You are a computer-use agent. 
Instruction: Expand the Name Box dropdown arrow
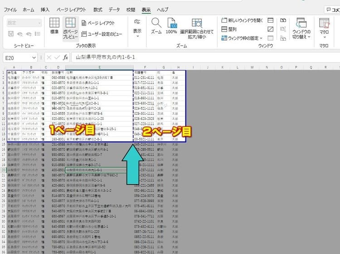click(x=34, y=58)
